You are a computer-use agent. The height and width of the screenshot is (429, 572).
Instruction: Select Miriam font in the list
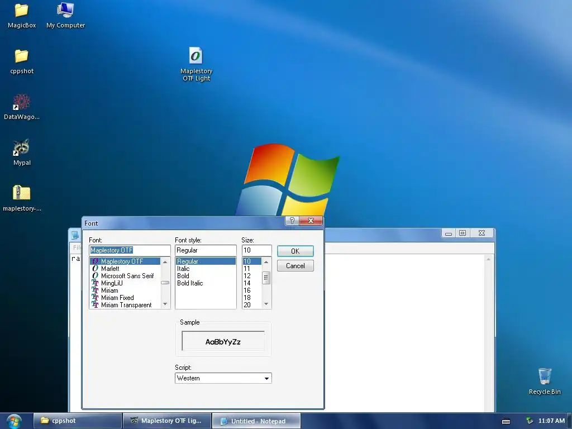[125, 290]
